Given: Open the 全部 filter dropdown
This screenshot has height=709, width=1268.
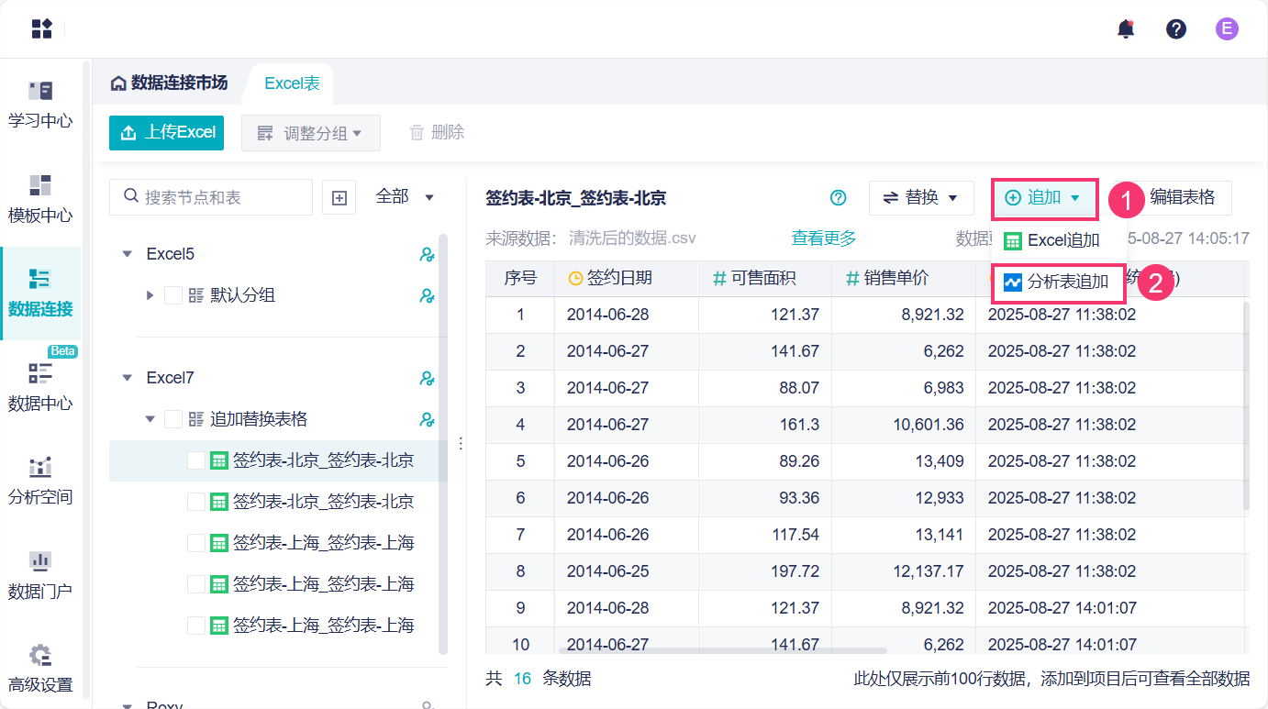Looking at the screenshot, I should tap(404, 196).
